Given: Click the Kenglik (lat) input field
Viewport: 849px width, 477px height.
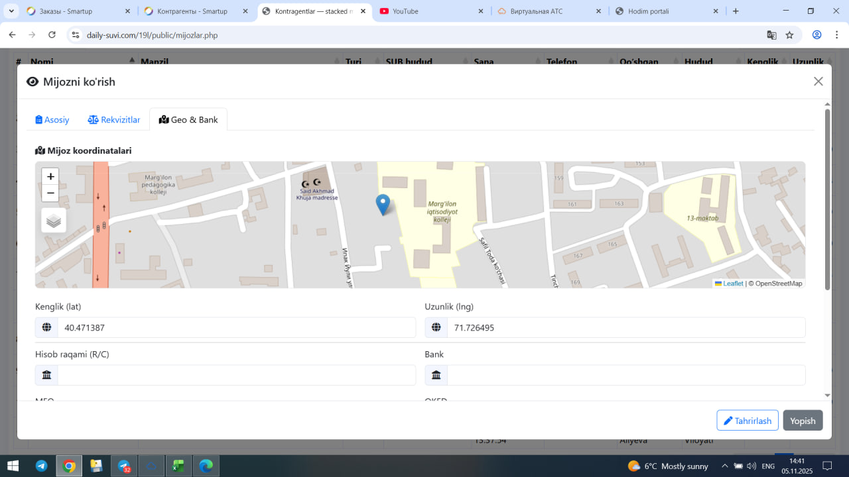Looking at the screenshot, I should pos(236,327).
